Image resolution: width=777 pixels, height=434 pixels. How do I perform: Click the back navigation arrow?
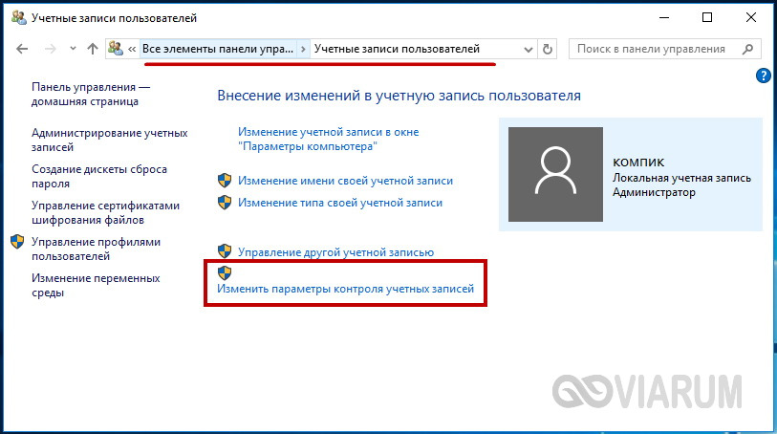pos(24,49)
